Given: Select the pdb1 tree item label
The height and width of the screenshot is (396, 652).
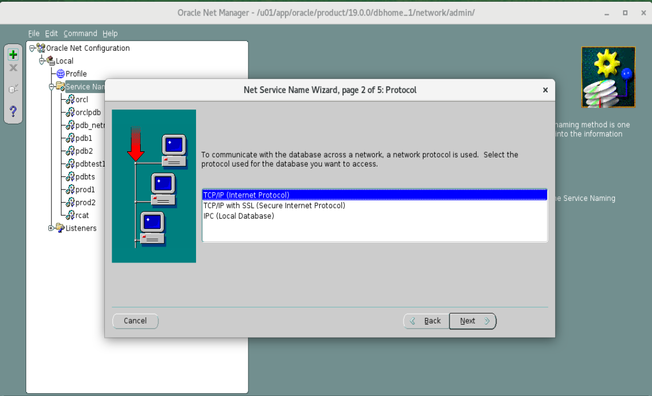Looking at the screenshot, I should tap(84, 138).
